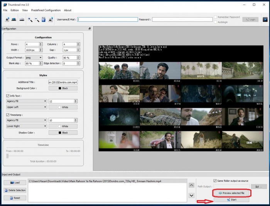The height and width of the screenshot is (206, 270).
Task: Open the Predefined Configuration menu
Action: point(46,10)
